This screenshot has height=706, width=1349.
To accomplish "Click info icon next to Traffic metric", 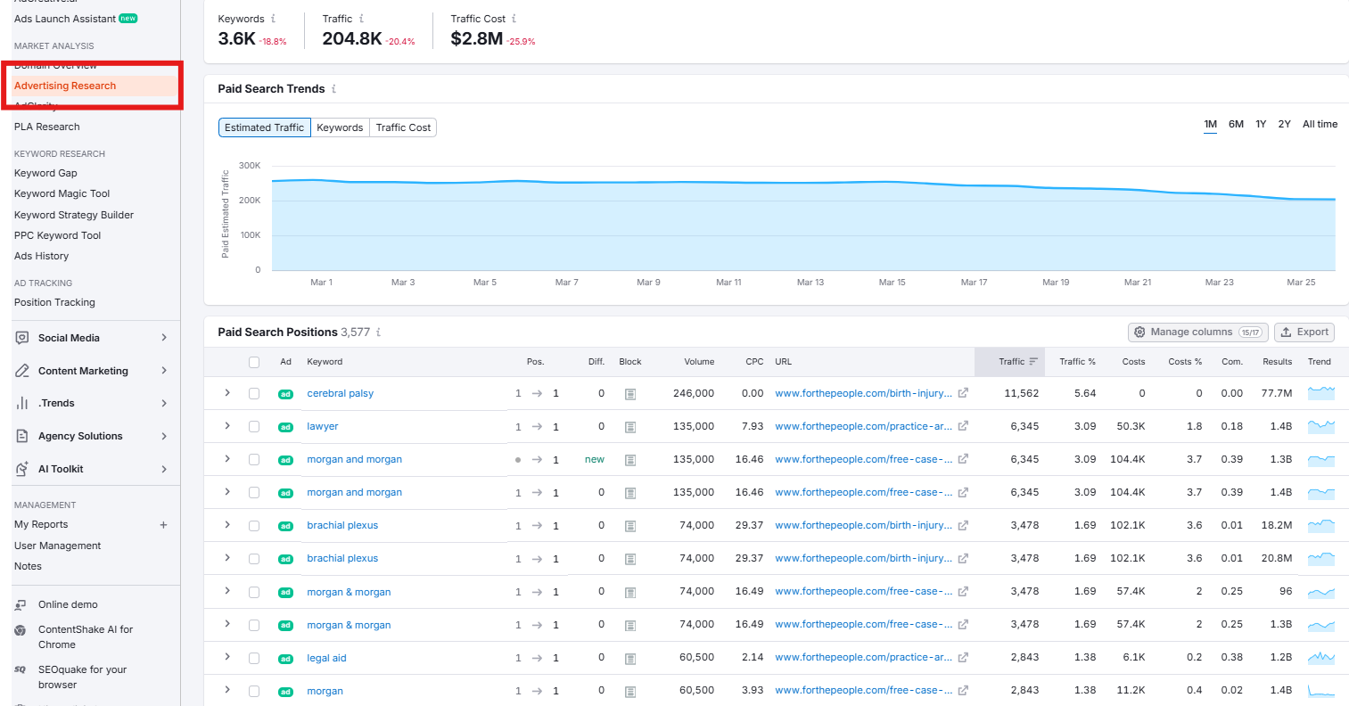I will point(361,19).
